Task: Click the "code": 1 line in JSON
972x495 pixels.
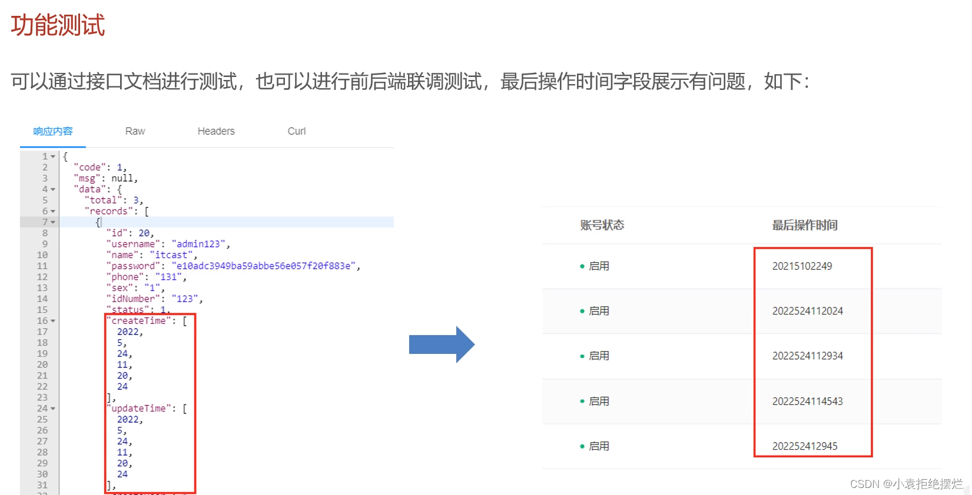Action: (100, 168)
